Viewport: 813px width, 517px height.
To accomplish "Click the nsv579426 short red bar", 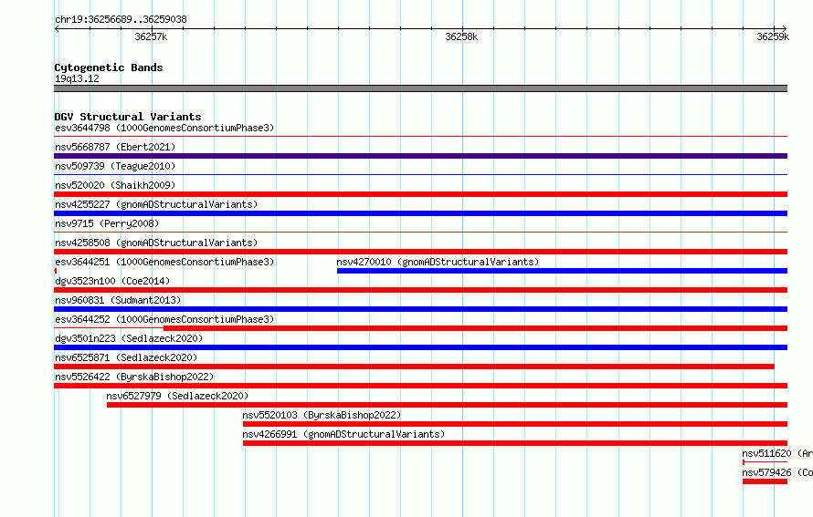I will [x=765, y=481].
